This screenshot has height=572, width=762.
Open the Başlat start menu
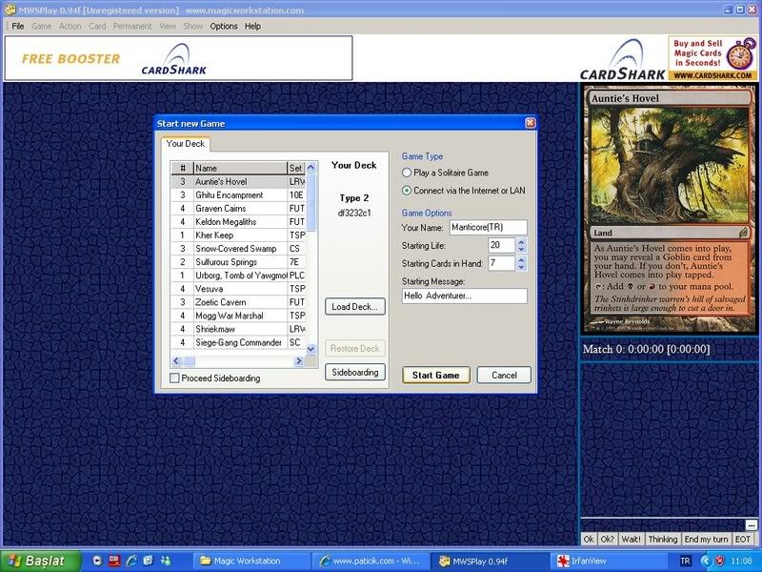(40, 561)
